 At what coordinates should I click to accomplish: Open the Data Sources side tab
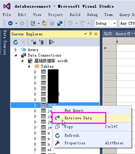tap(5, 42)
